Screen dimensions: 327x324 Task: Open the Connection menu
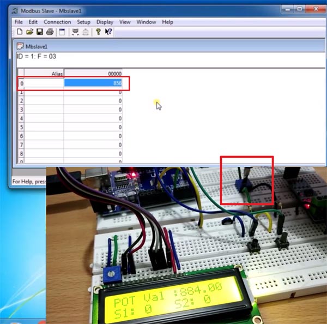click(57, 22)
